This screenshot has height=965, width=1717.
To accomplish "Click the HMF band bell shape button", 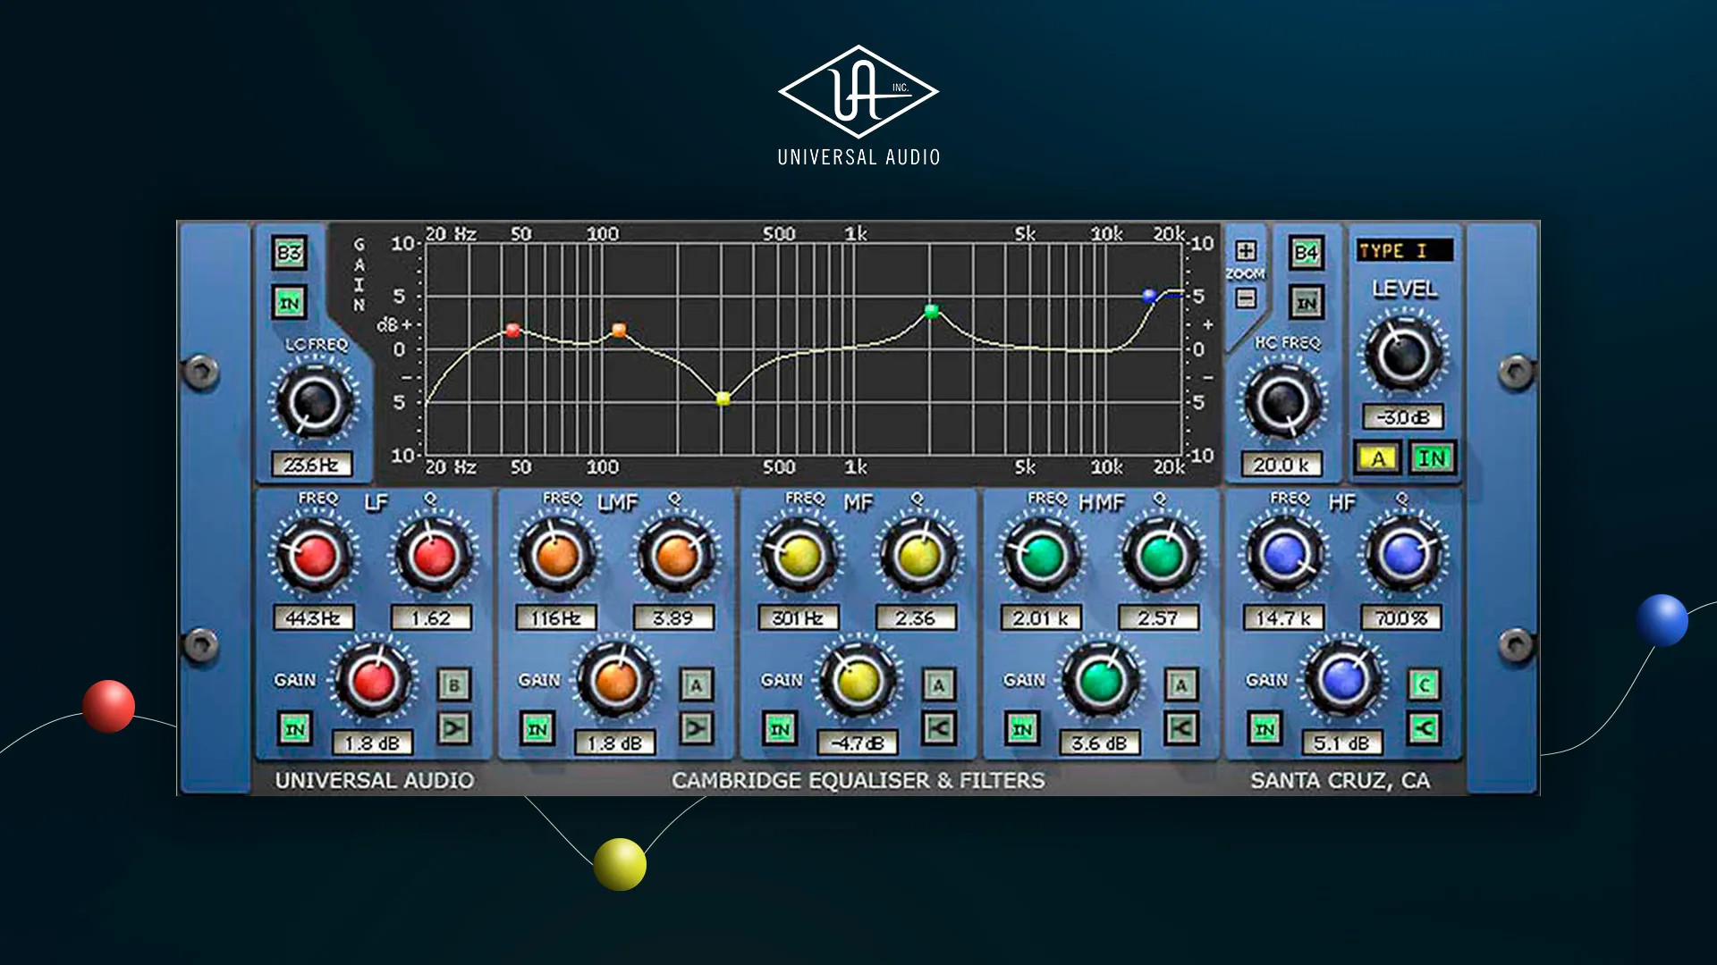I will point(1180,728).
